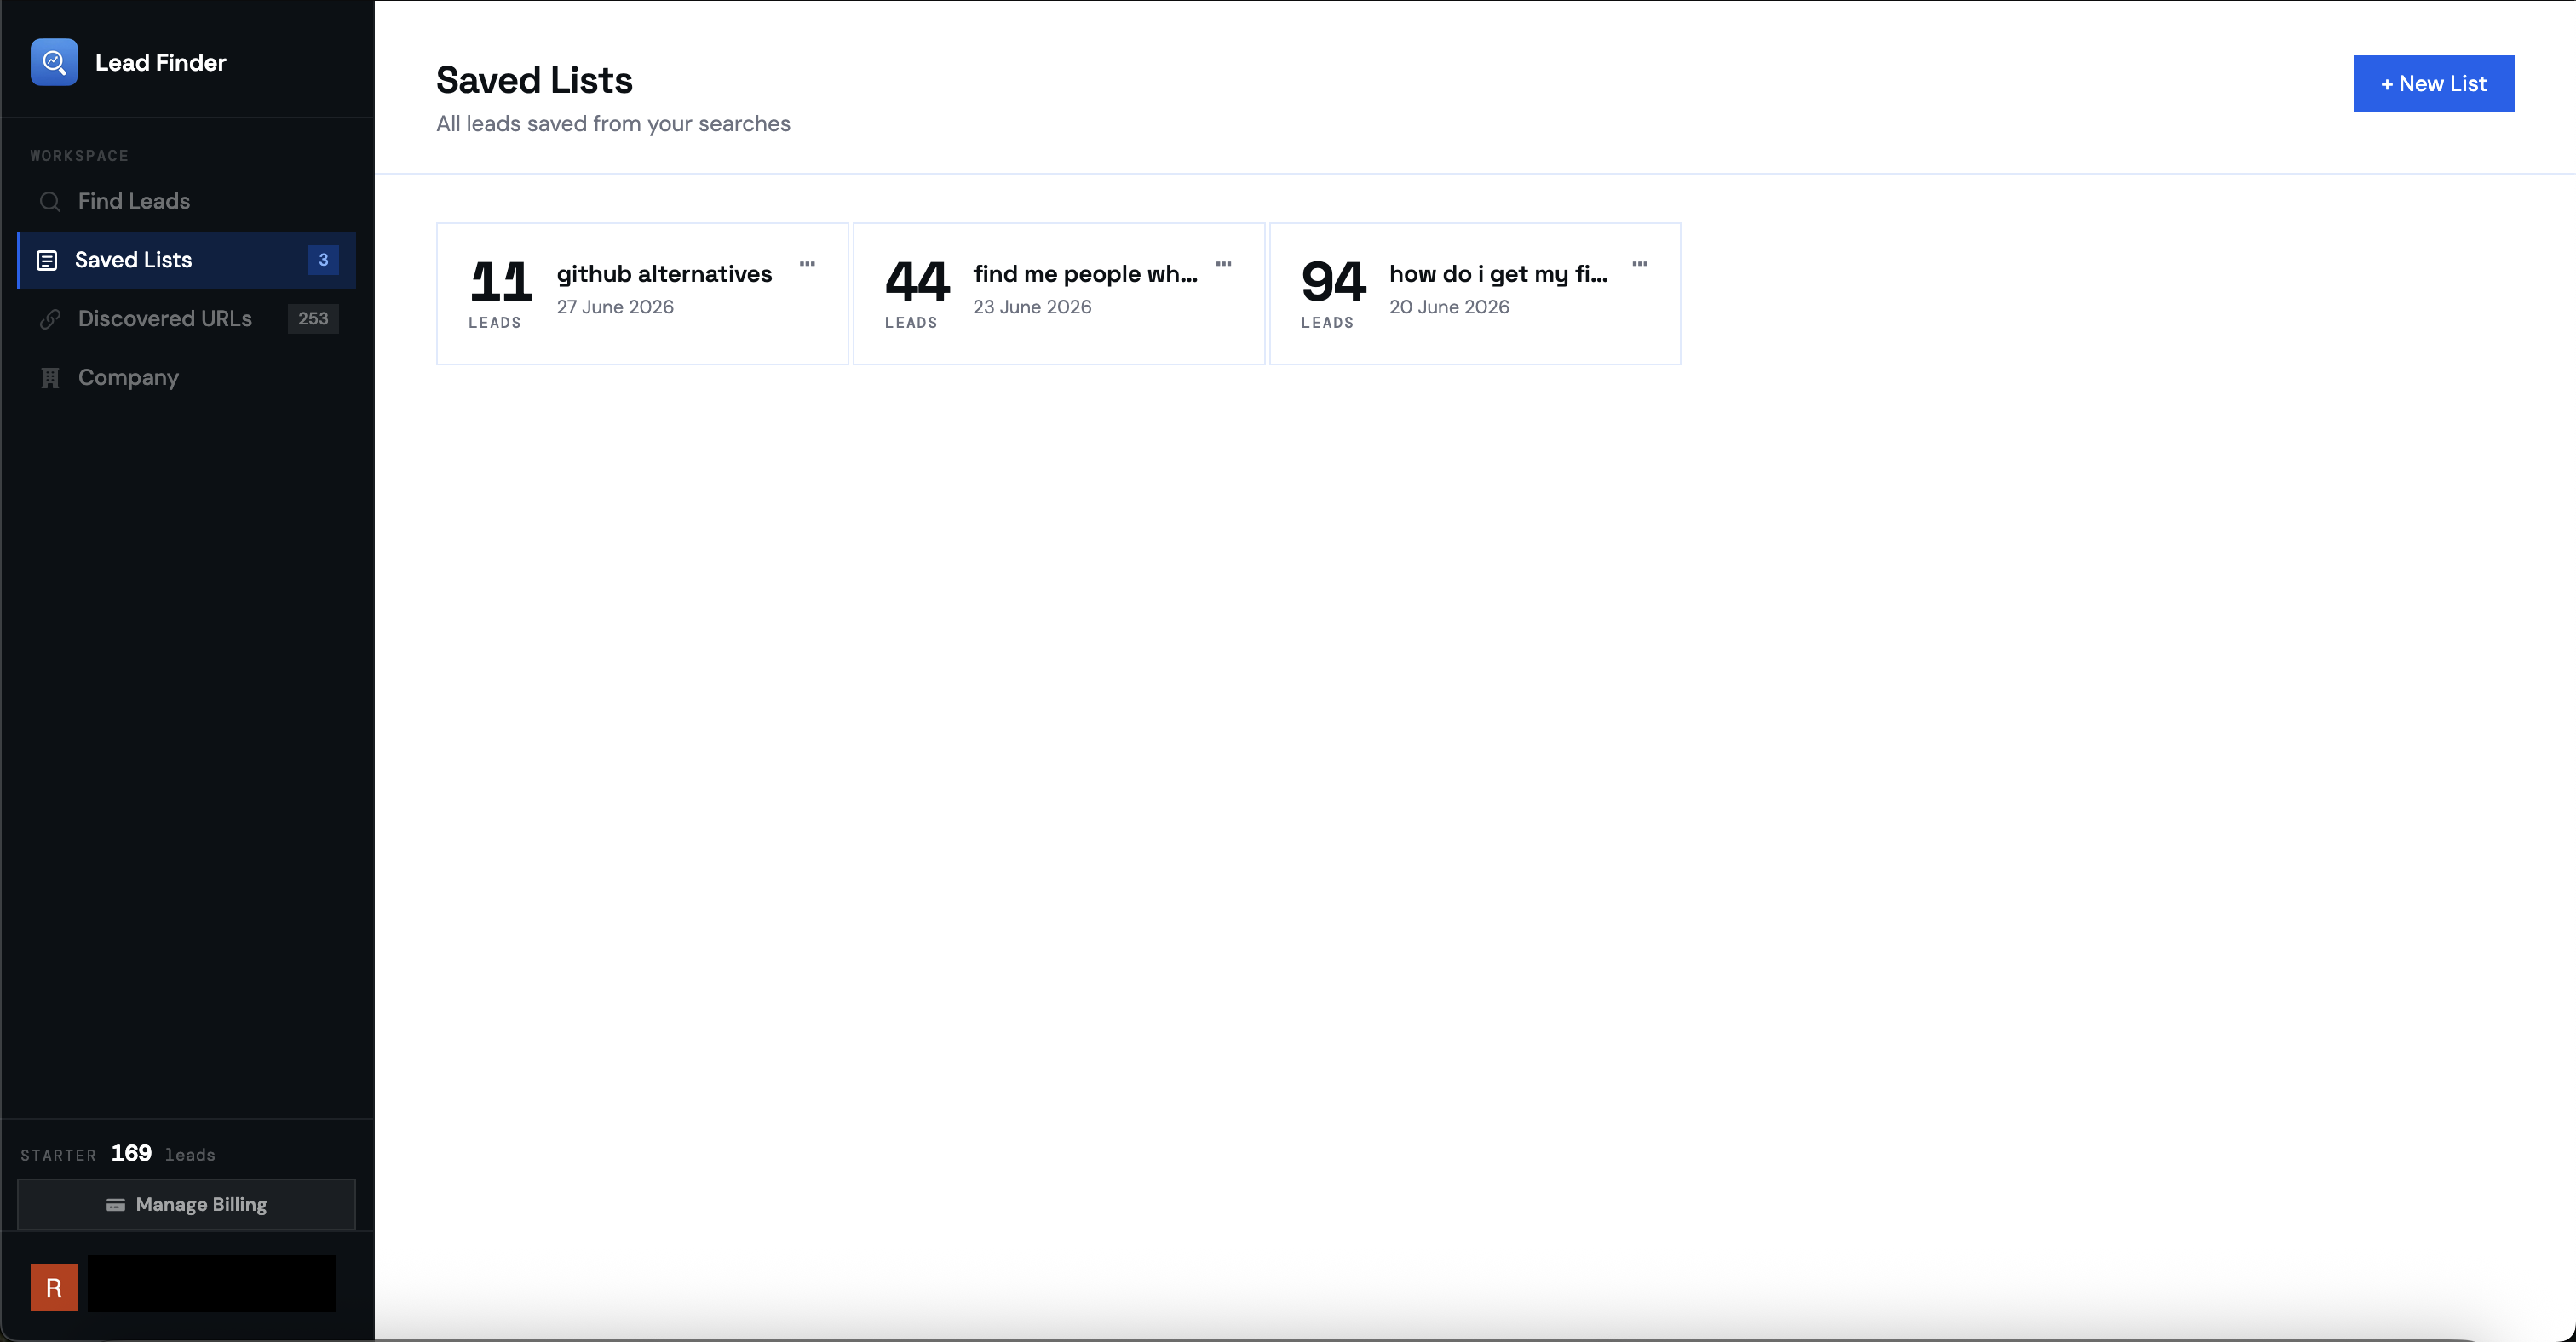
Task: Click the 94 leads count
Action: click(x=1333, y=282)
